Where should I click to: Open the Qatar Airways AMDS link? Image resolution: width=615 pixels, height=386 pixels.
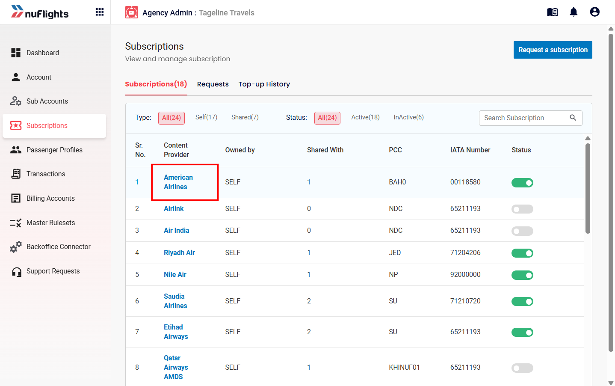[x=176, y=367]
